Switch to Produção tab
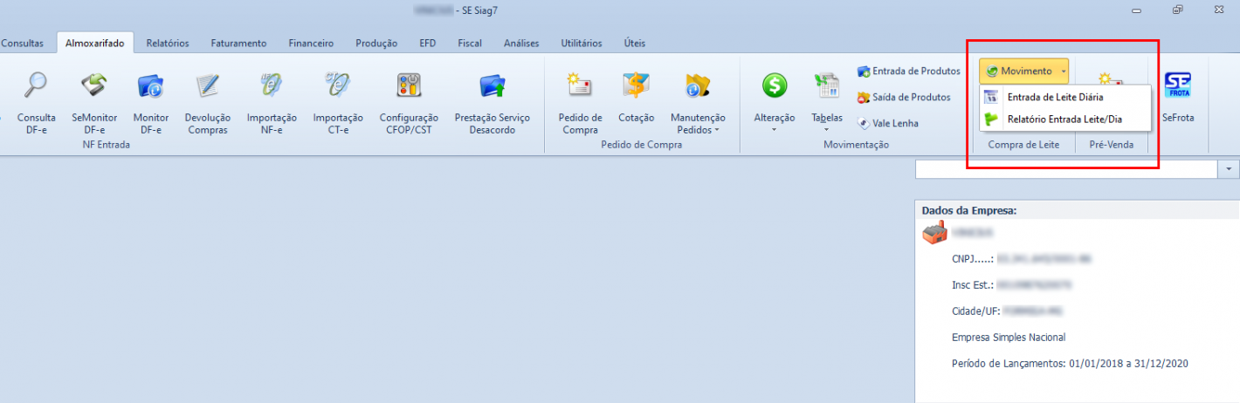Screen dimensions: 1240x403 [x=376, y=43]
